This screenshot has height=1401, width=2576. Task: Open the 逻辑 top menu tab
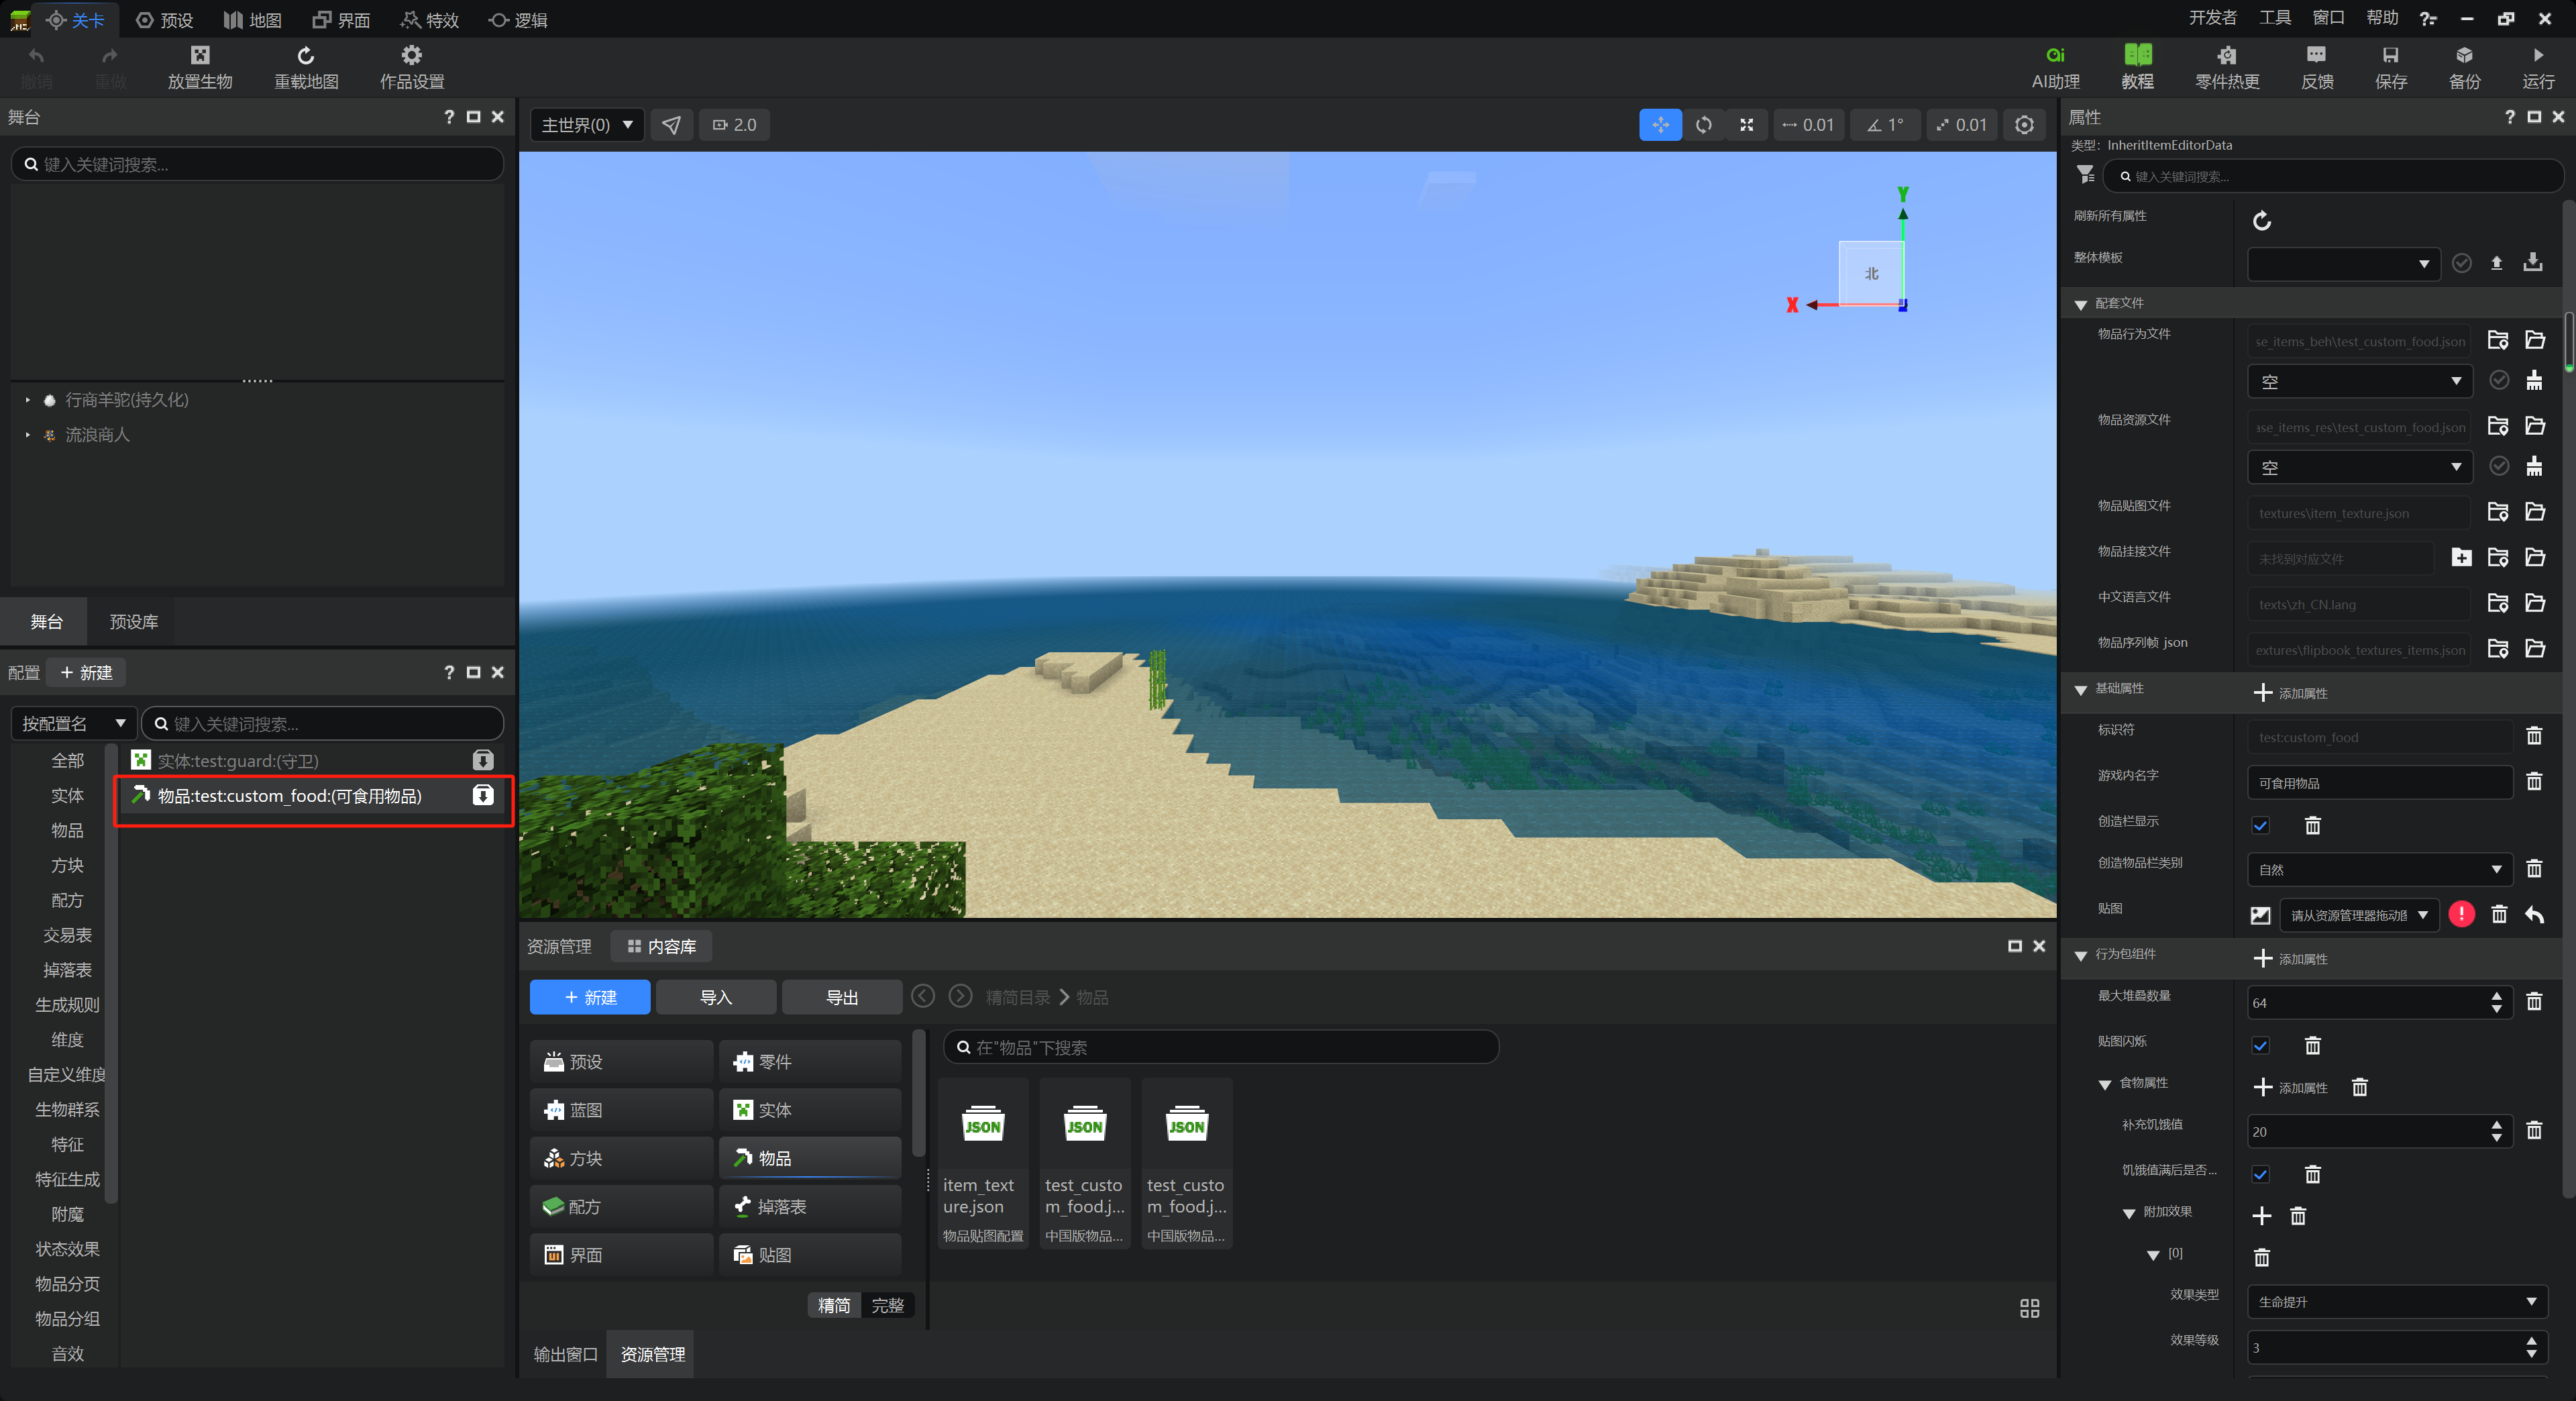[518, 20]
